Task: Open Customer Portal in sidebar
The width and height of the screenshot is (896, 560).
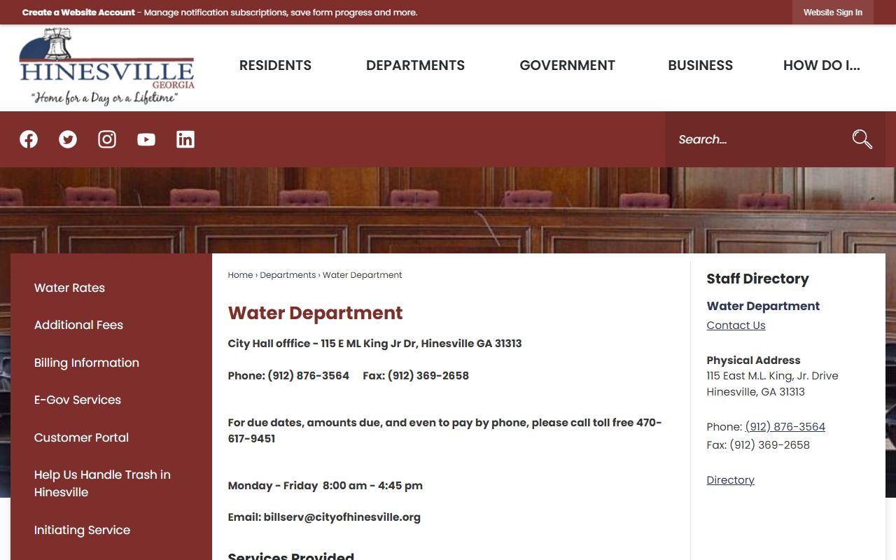Action: click(81, 437)
